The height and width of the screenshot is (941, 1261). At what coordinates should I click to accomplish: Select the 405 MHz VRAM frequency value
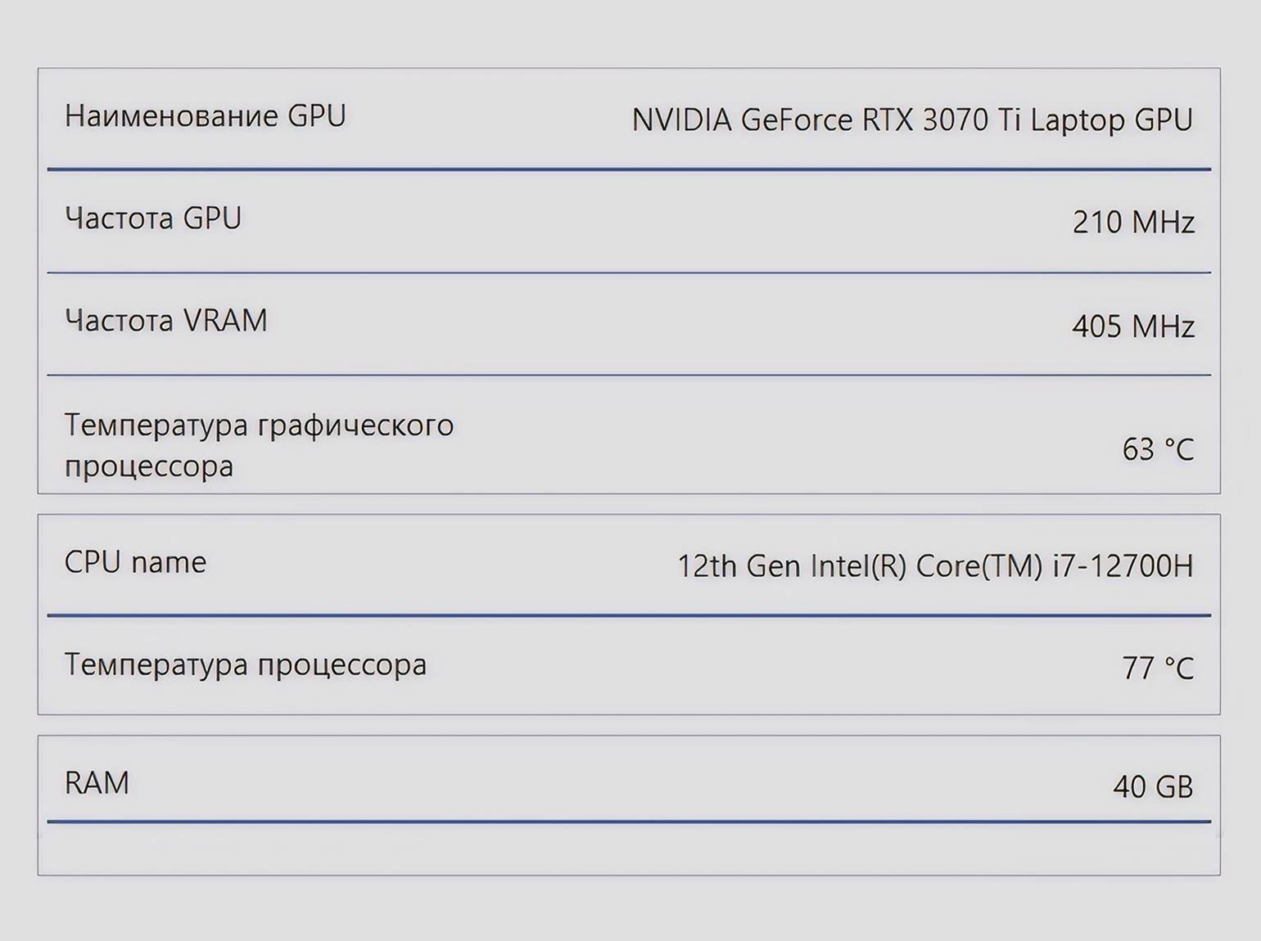click(x=1133, y=326)
